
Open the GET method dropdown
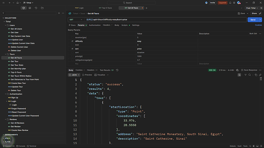point(76,20)
